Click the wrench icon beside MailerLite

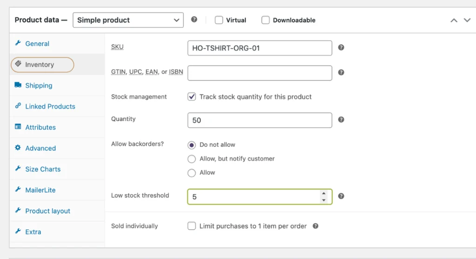point(18,189)
